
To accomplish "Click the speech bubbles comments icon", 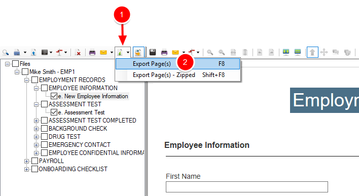I will pyautogui.click(x=335, y=52).
